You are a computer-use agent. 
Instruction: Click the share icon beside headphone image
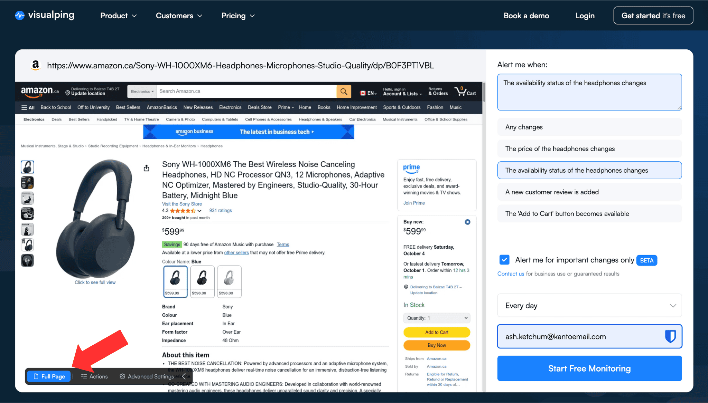tap(147, 168)
